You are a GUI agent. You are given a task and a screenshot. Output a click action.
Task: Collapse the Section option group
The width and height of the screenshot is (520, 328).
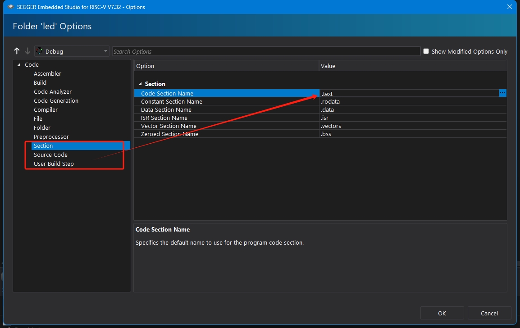(140, 84)
